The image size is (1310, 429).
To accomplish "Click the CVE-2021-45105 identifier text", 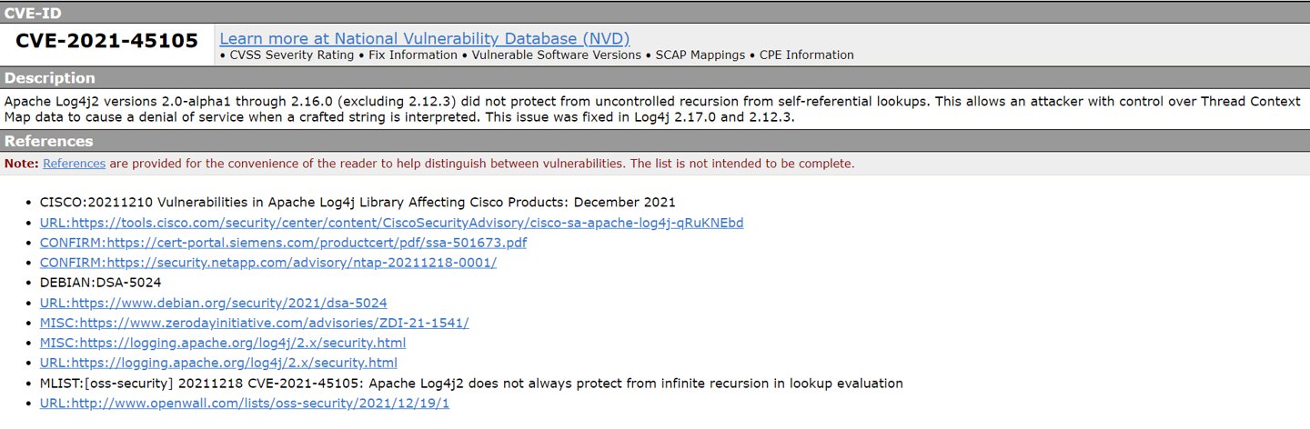I will pyautogui.click(x=107, y=42).
